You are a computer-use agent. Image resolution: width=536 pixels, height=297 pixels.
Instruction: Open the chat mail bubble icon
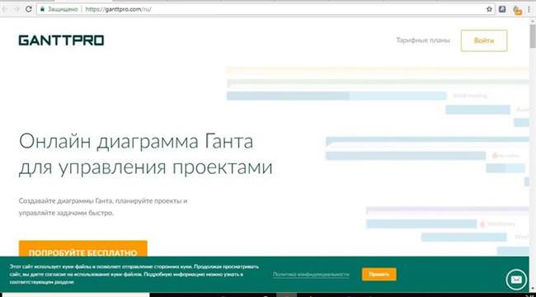(515, 280)
